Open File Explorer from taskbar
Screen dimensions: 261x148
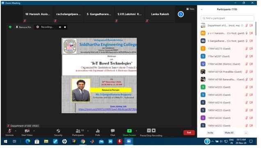[x=46, y=141]
